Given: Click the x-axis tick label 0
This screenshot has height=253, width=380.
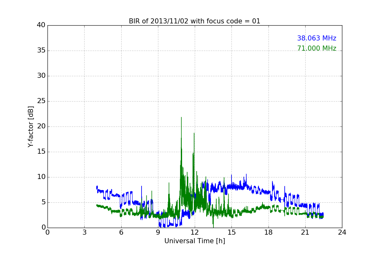Looking at the screenshot, I should 47,232.
